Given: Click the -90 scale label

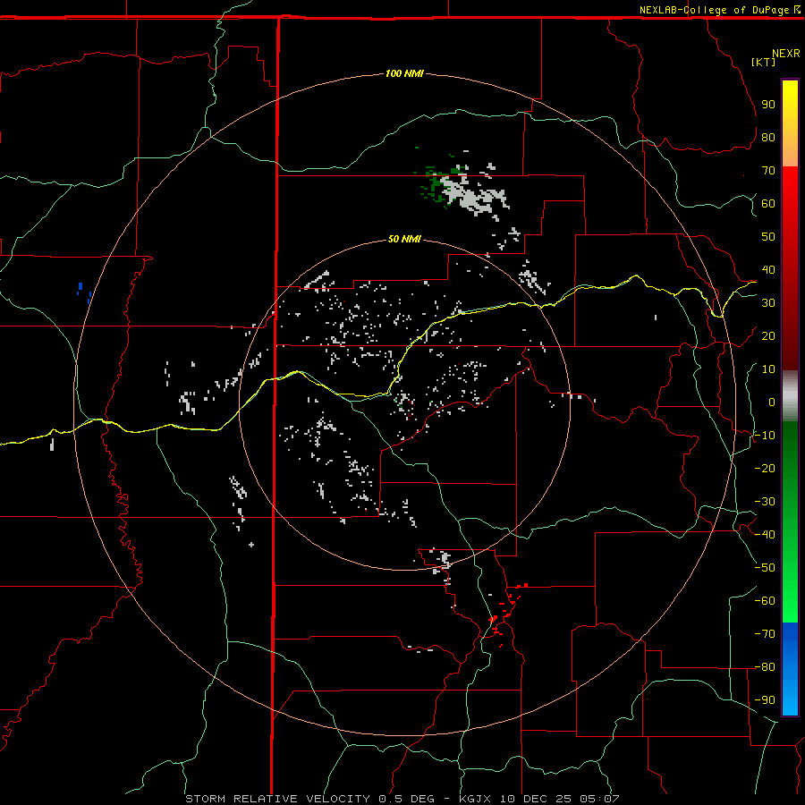Looking at the screenshot, I should [765, 700].
